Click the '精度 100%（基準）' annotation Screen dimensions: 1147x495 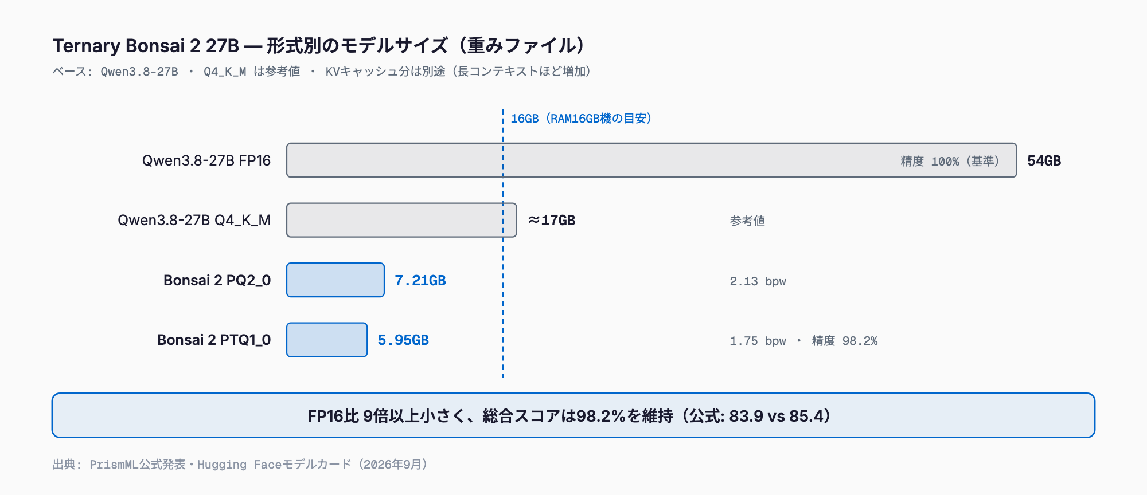click(x=951, y=162)
